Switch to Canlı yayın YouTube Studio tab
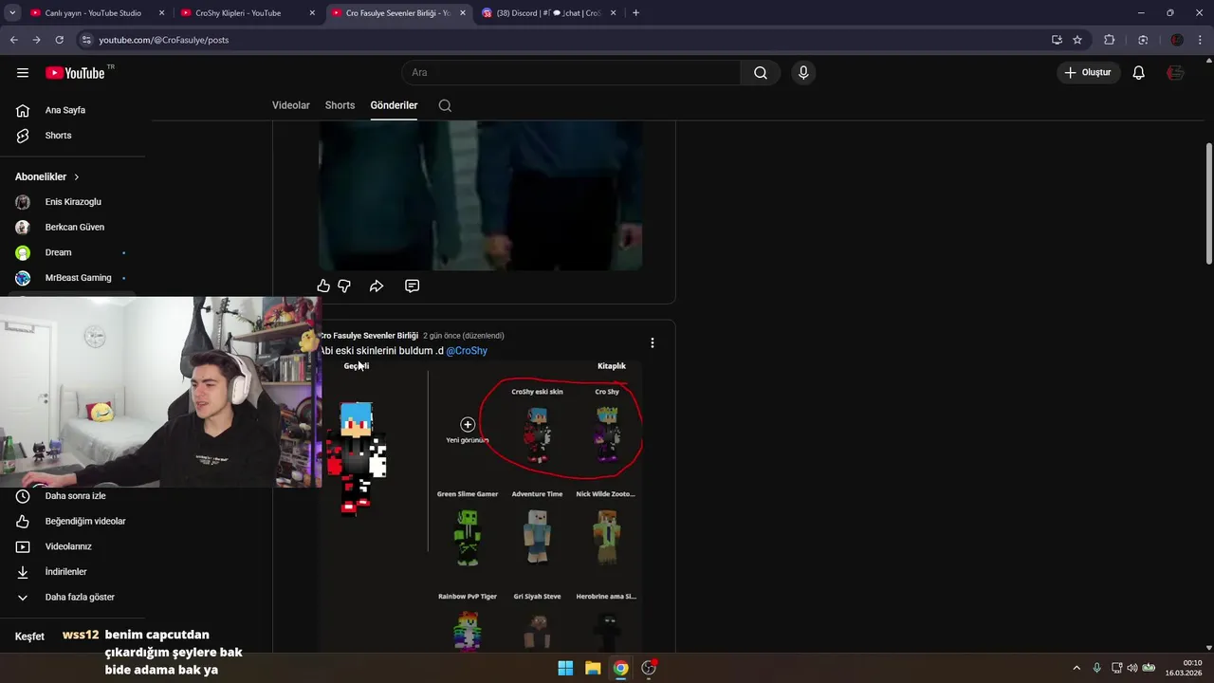This screenshot has height=683, width=1214. tap(96, 13)
